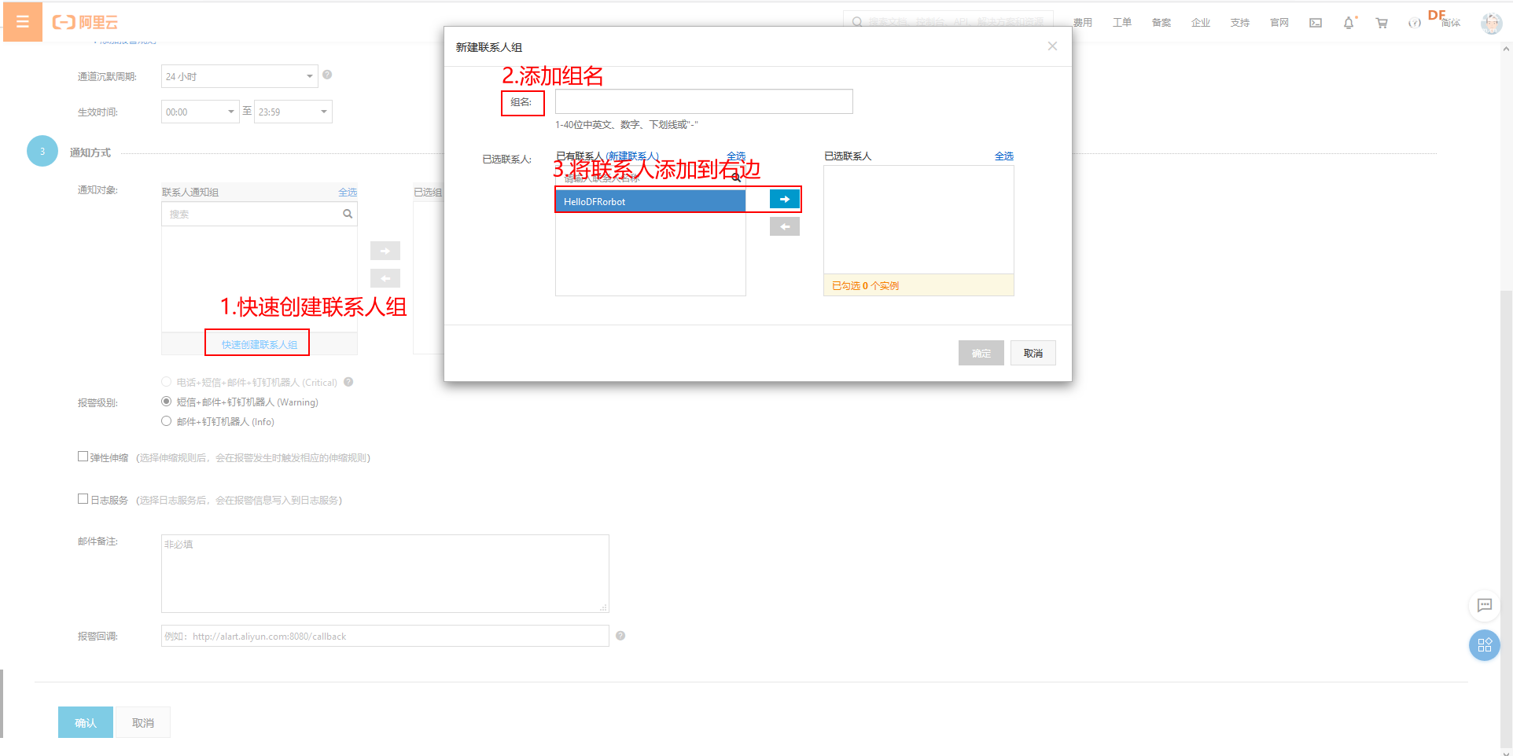Open the user avatar menu
The image size is (1513, 756).
coord(1491,23)
